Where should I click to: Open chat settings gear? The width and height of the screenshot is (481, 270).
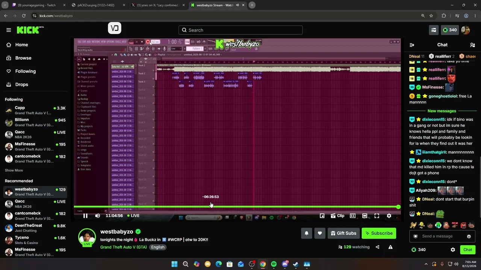[x=453, y=250]
